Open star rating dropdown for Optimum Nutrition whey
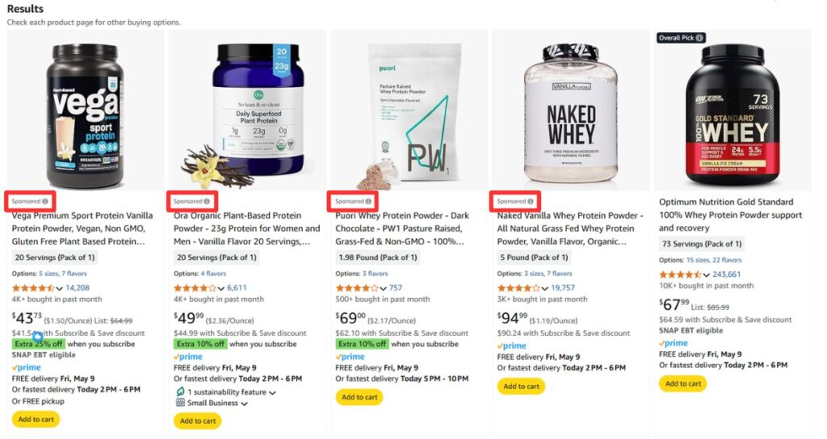Image resolution: width=827 pixels, height=439 pixels. tap(706, 274)
